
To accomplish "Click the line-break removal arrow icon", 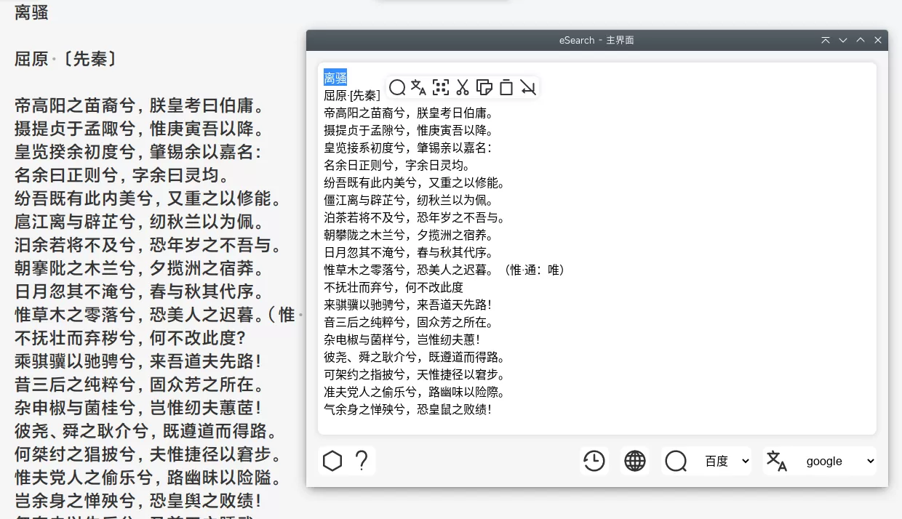I will tap(529, 87).
